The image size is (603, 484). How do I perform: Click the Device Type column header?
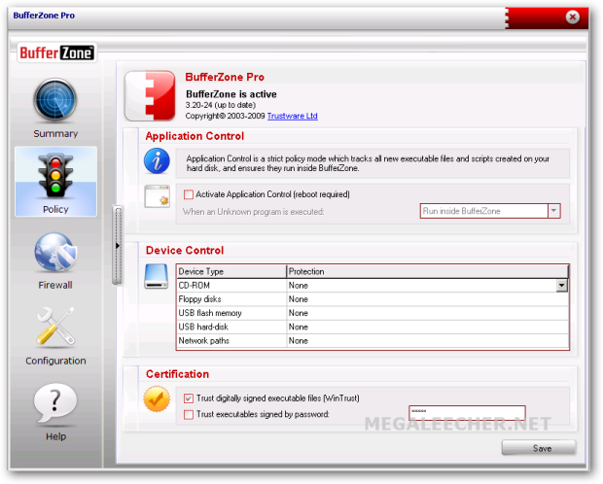(x=231, y=271)
